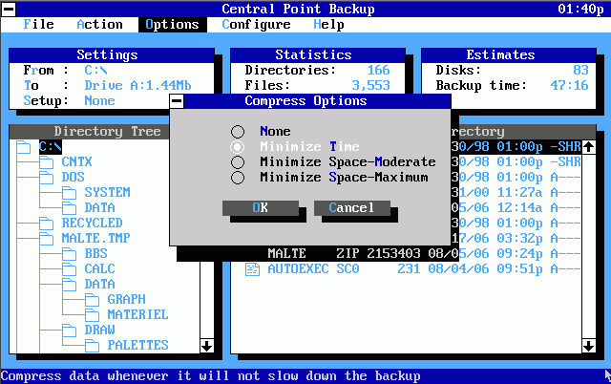The height and width of the screenshot is (384, 611).
Task: Click the C:\ root folder icon
Action: tap(23, 147)
